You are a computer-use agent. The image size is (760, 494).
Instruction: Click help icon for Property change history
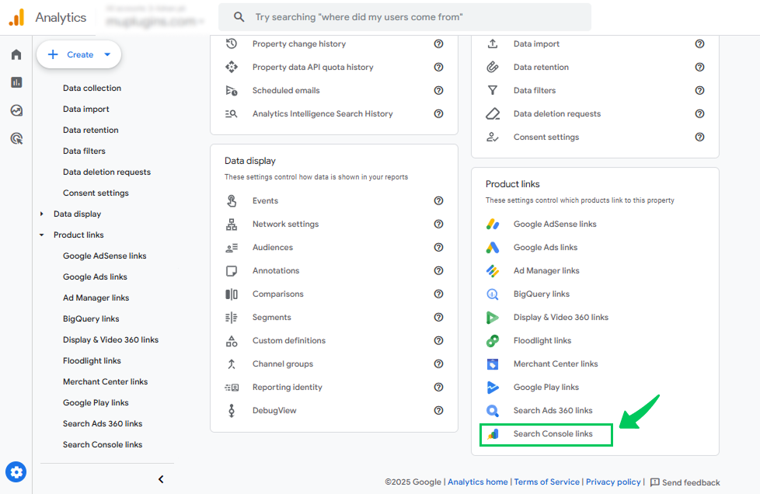pyautogui.click(x=438, y=43)
